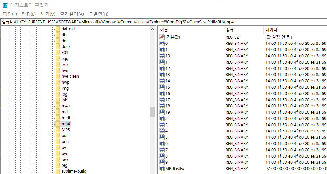
Task: Select binary value 14 icon
Action: tap(162, 81)
